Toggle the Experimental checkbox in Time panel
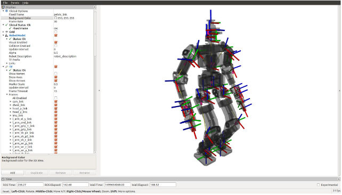This screenshot has height=195, width=342. pos(318,185)
